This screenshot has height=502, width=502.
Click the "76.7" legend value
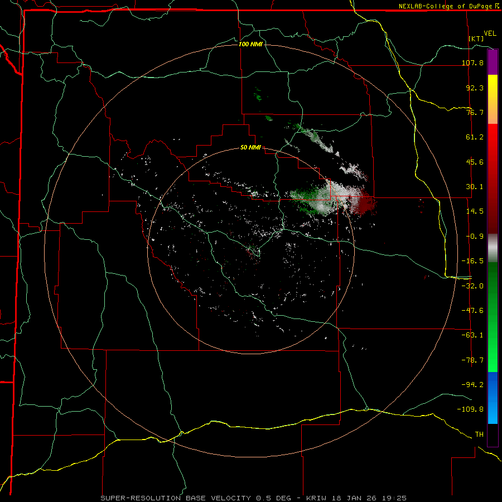[x=475, y=112]
